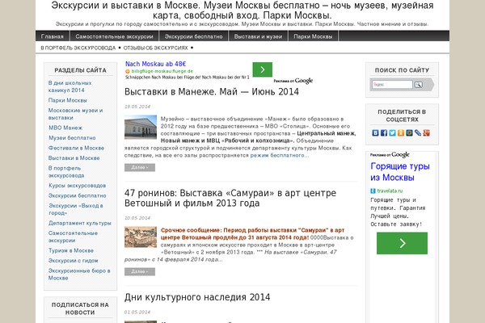Click green arrow in travelata ad
Screen dimensions: 485x323
point(402,243)
